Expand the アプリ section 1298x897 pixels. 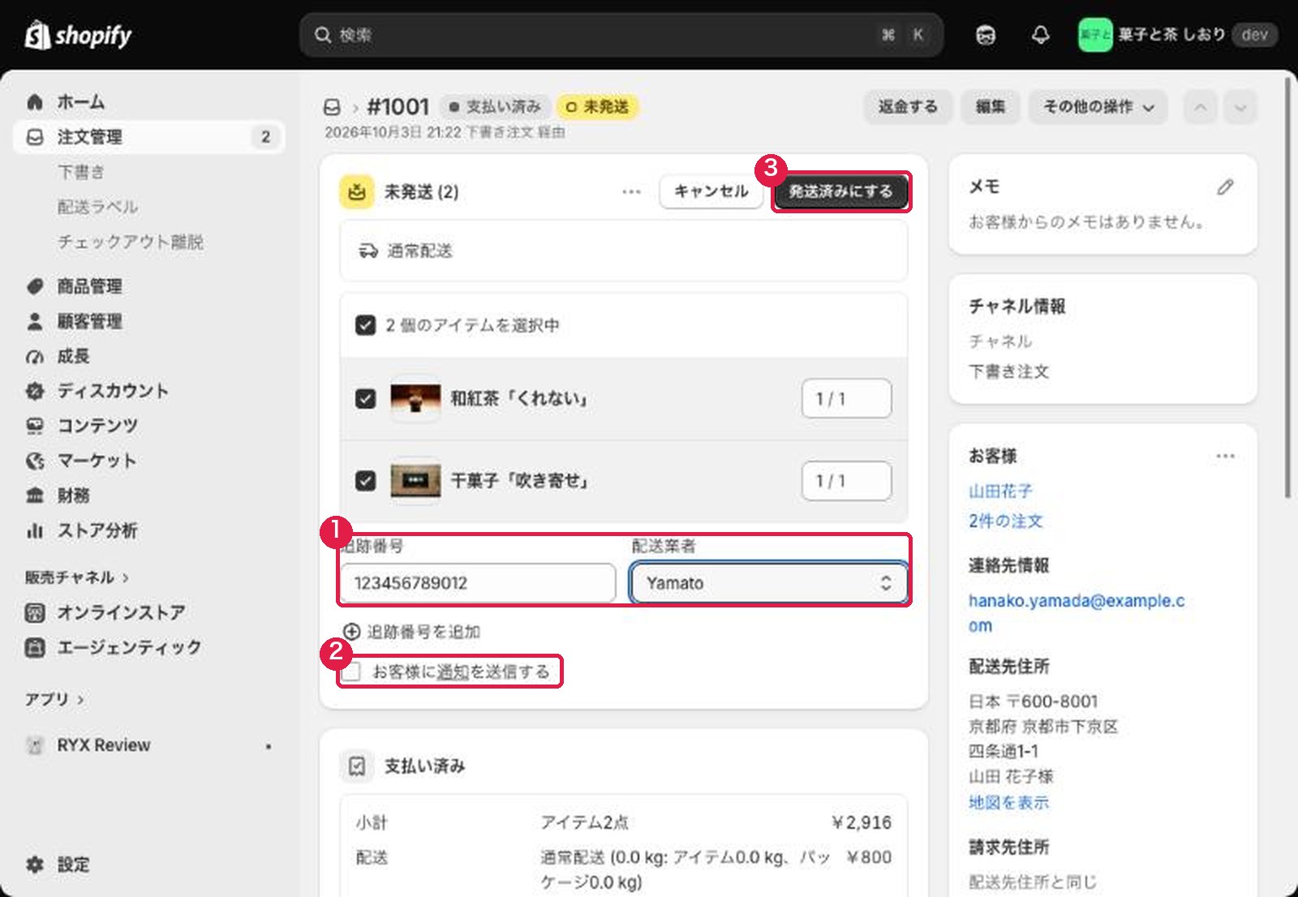(54, 699)
